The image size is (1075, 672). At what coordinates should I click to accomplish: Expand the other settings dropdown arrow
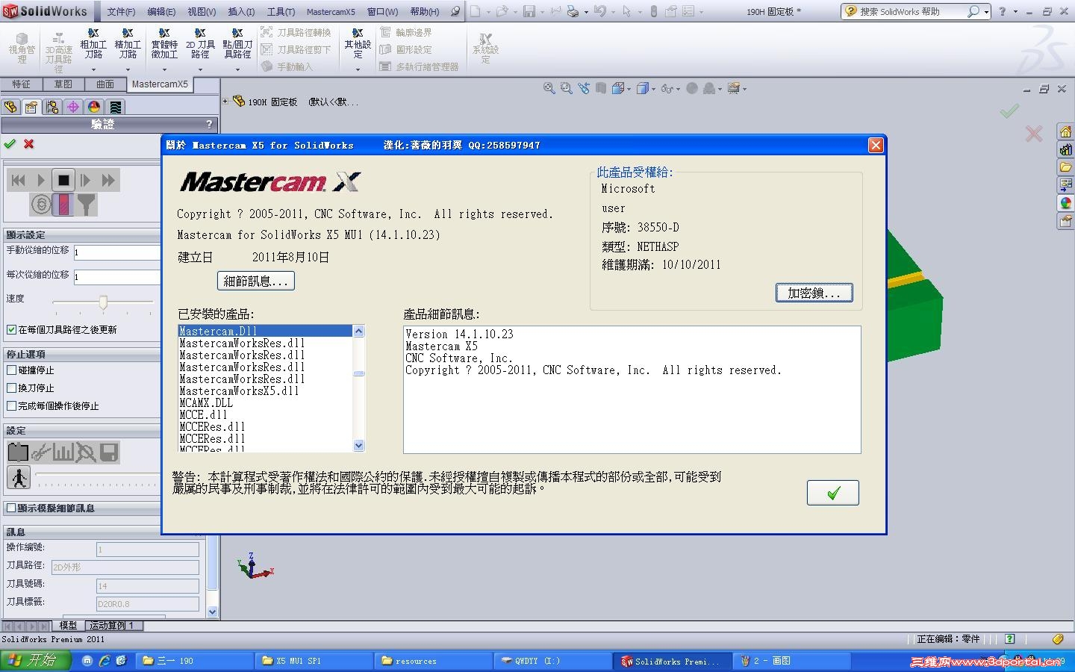358,69
